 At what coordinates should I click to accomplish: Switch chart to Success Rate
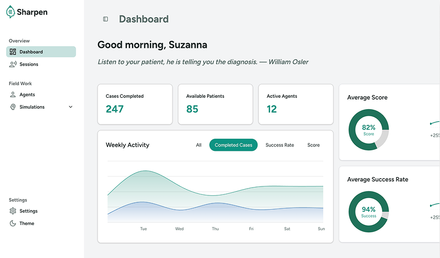280,145
